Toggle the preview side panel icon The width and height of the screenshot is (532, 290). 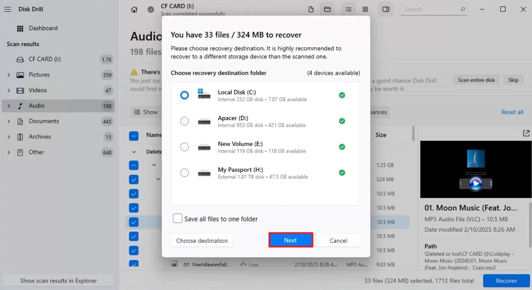click(385, 9)
